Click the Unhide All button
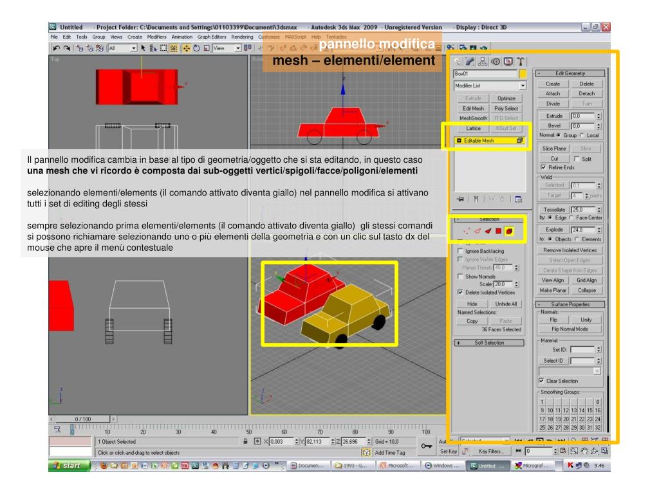 [506, 304]
